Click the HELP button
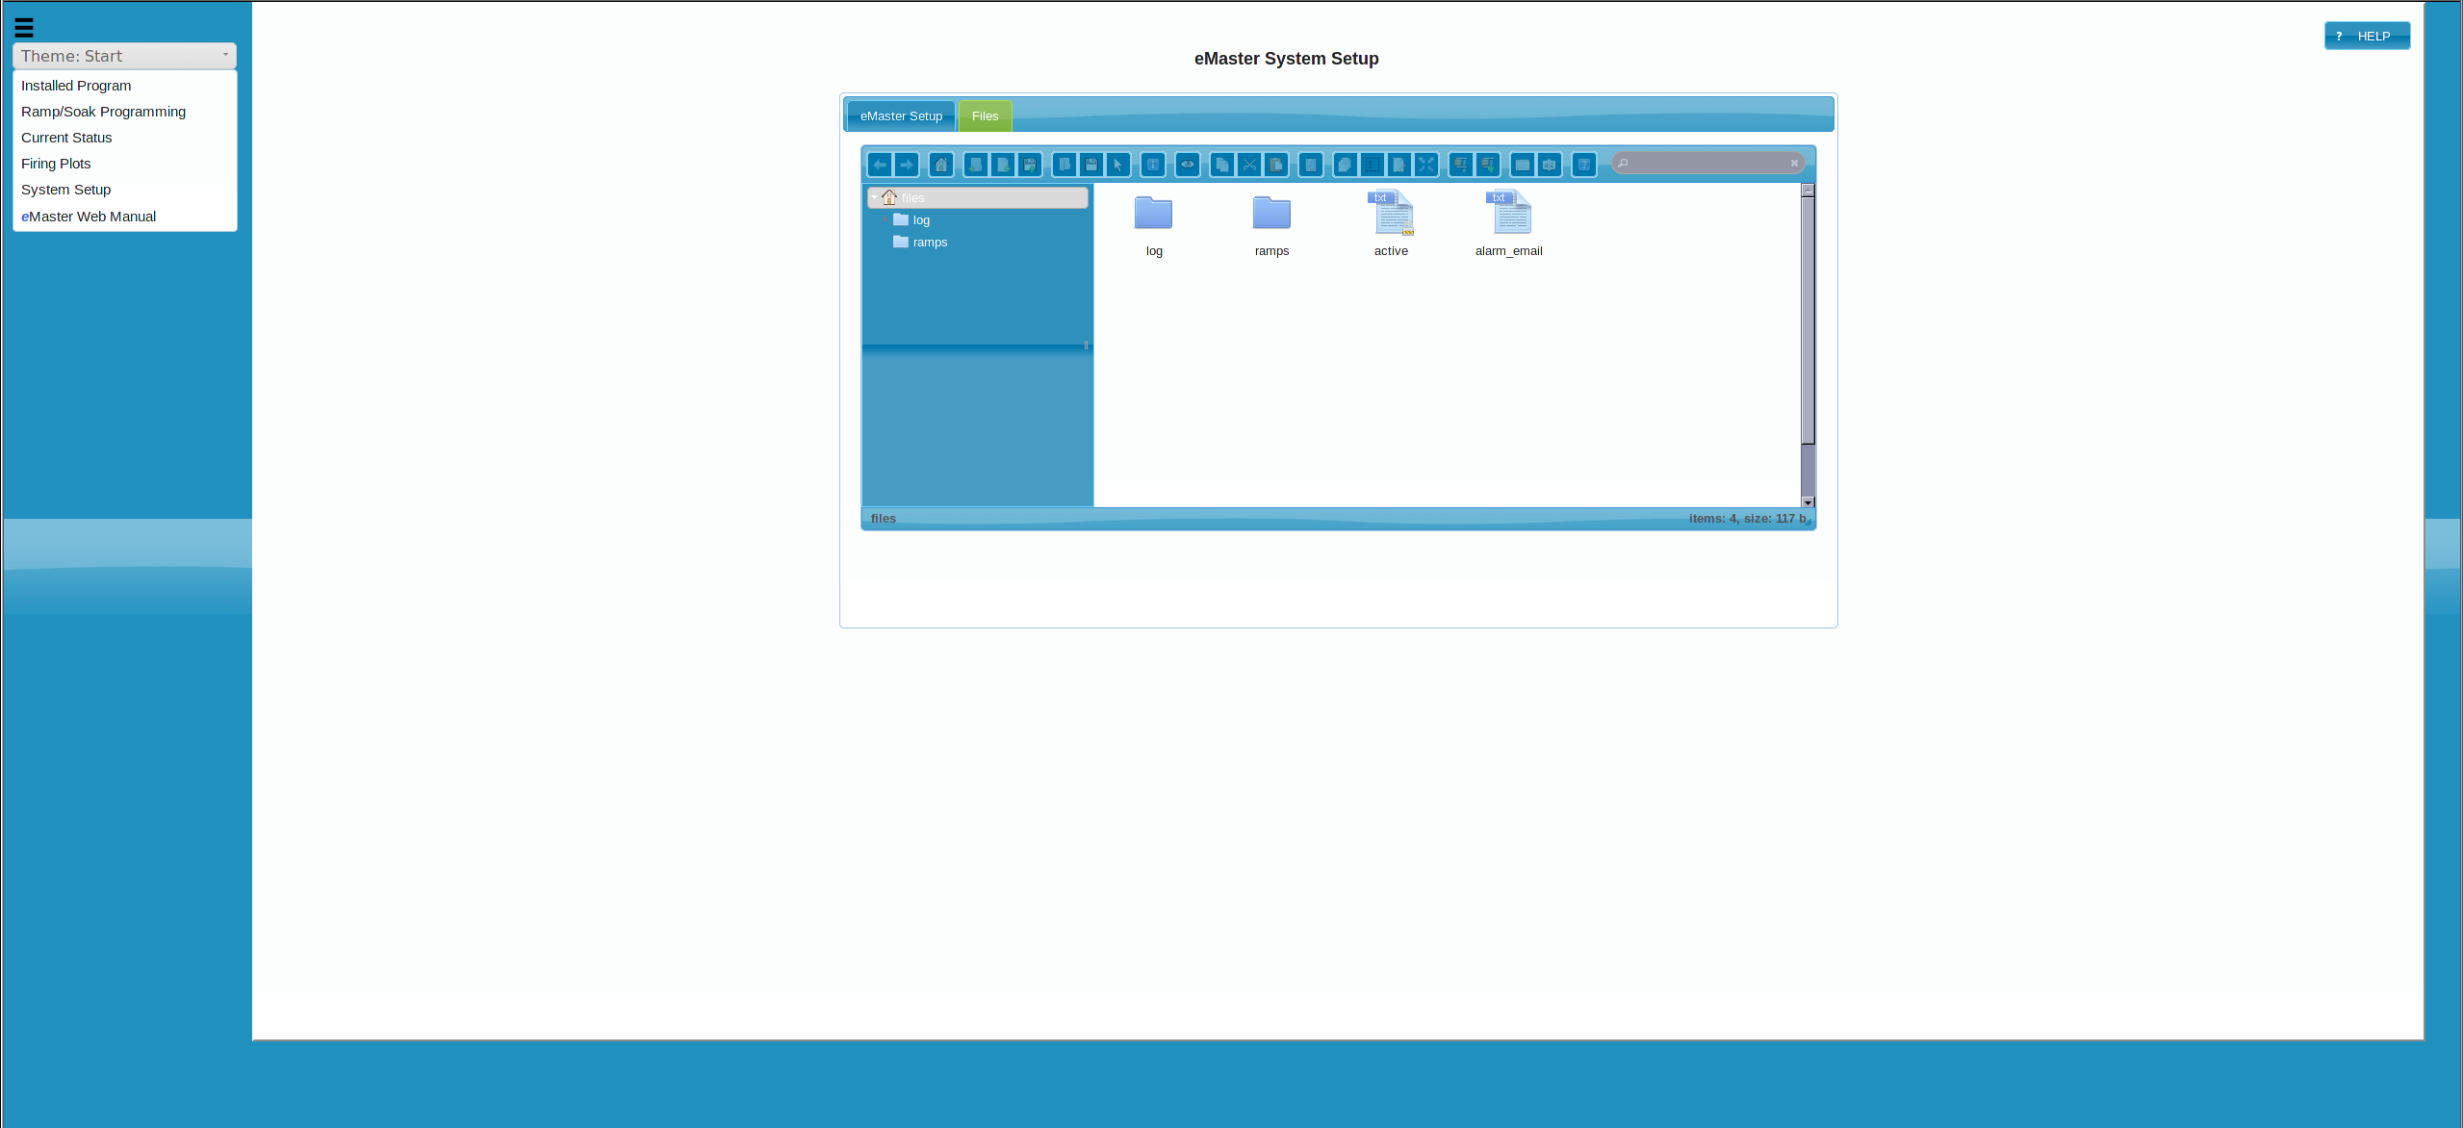 [2367, 36]
